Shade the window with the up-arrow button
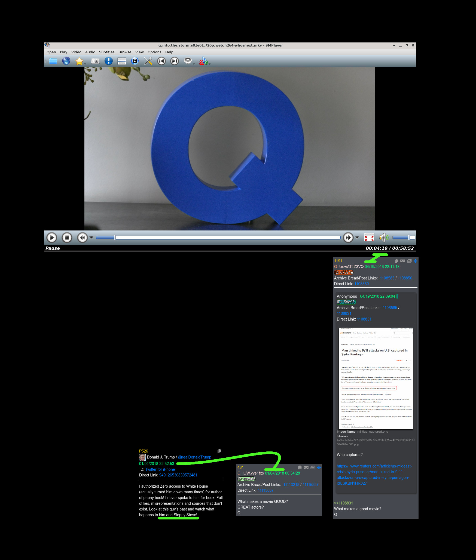 click(394, 45)
